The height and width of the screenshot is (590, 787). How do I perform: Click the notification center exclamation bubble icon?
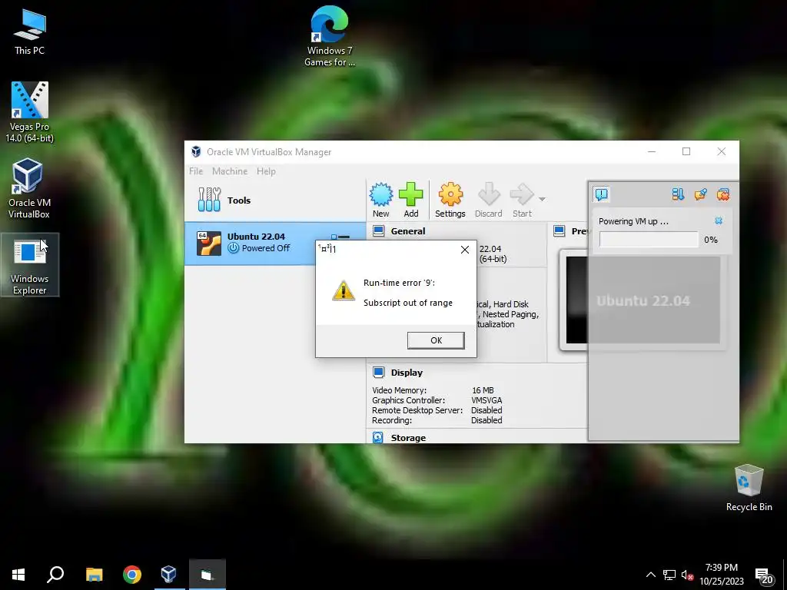click(601, 194)
